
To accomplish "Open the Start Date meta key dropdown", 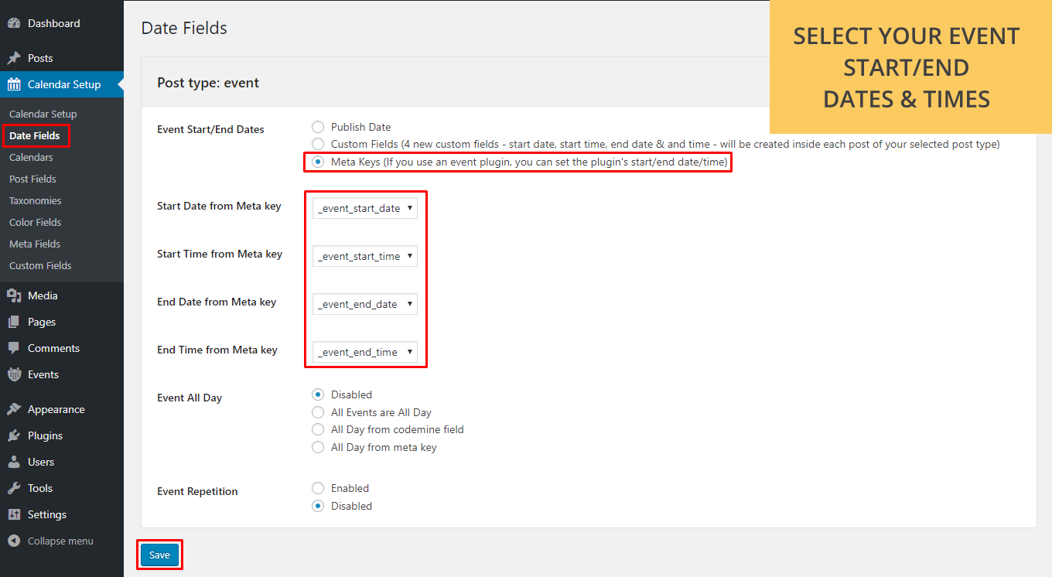I will tap(364, 208).
